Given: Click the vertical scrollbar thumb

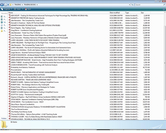Looking at the screenshot, I should 165,63.
